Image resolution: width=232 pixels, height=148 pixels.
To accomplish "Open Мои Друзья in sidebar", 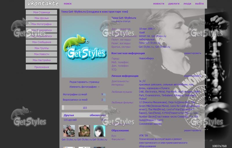I will click(x=41, y=18).
